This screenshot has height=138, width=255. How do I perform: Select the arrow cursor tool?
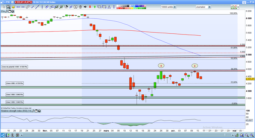point(4,7)
